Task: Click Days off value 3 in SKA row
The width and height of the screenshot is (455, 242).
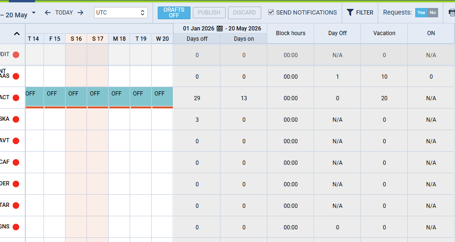Action: click(x=197, y=119)
